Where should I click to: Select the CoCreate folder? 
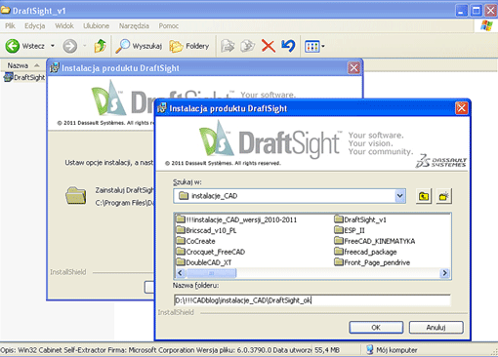195,241
